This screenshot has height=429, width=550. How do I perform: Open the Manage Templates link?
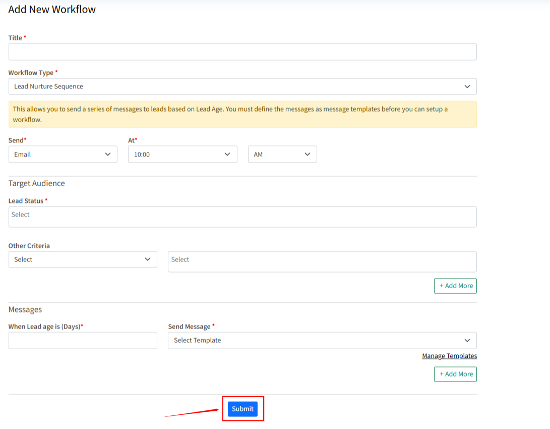pyautogui.click(x=449, y=356)
